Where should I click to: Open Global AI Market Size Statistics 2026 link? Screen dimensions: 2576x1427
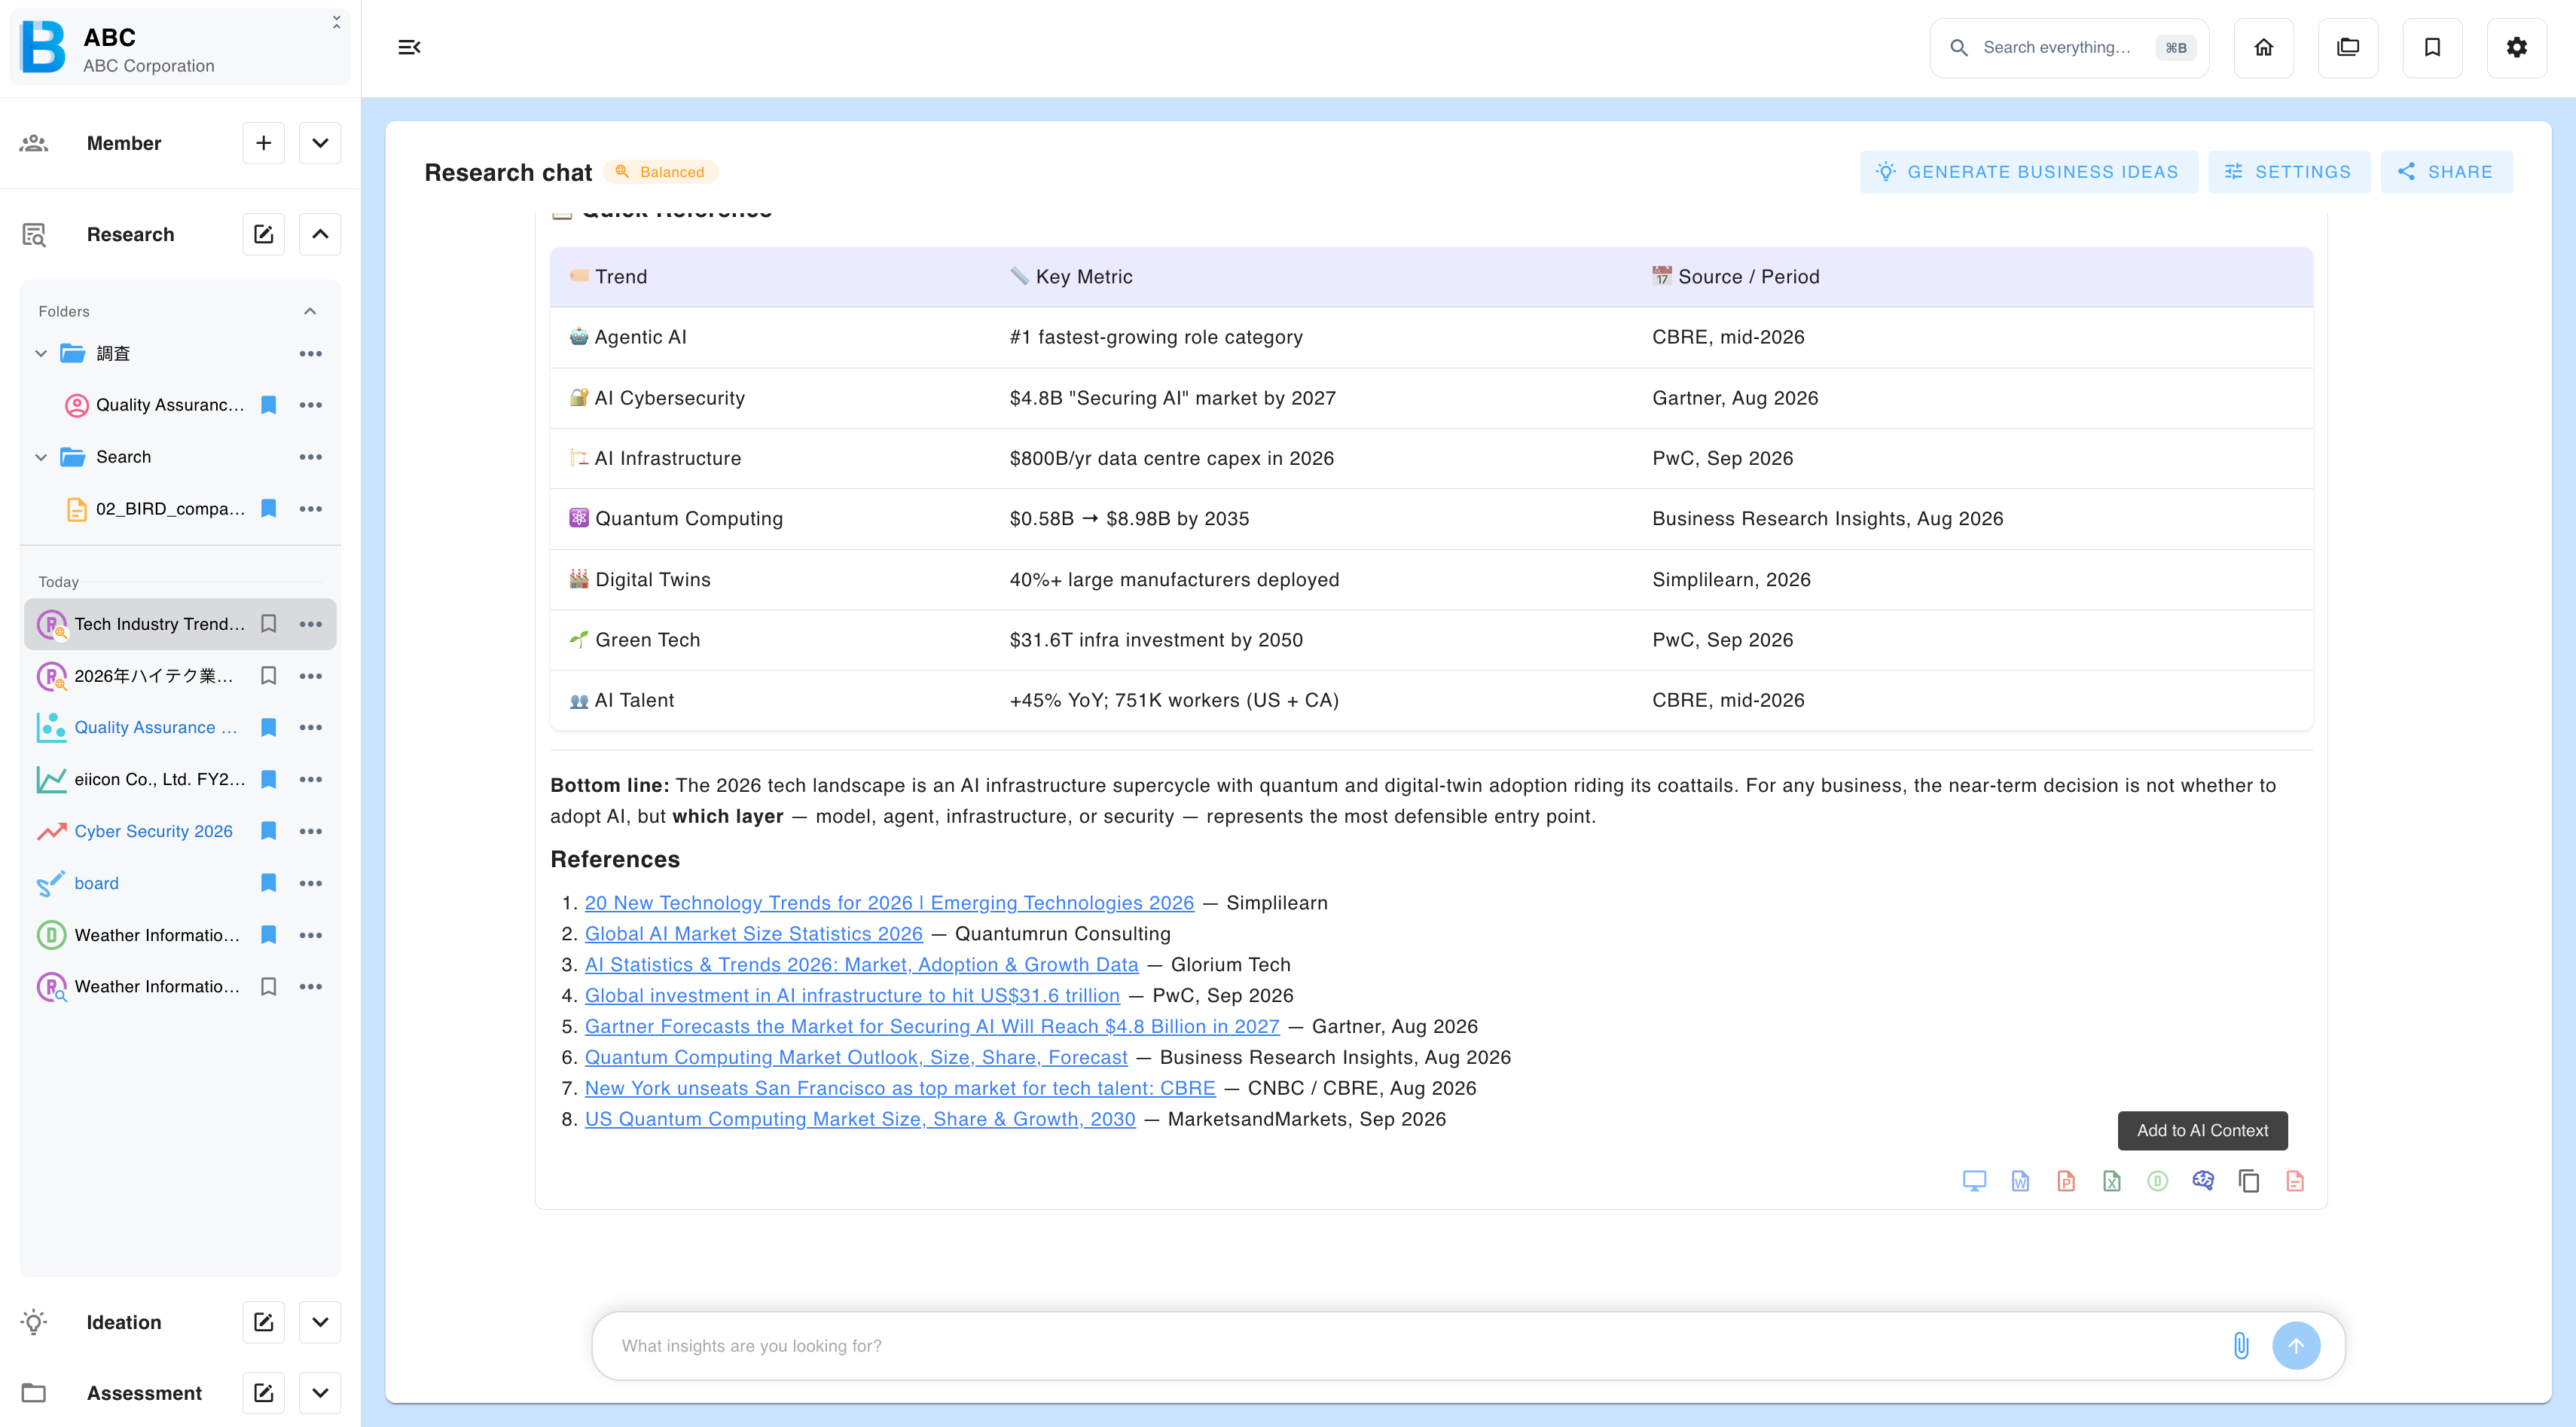(x=753, y=933)
